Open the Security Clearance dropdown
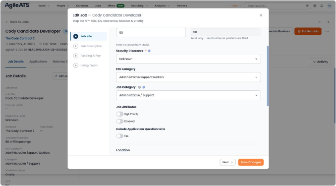 [188, 59]
